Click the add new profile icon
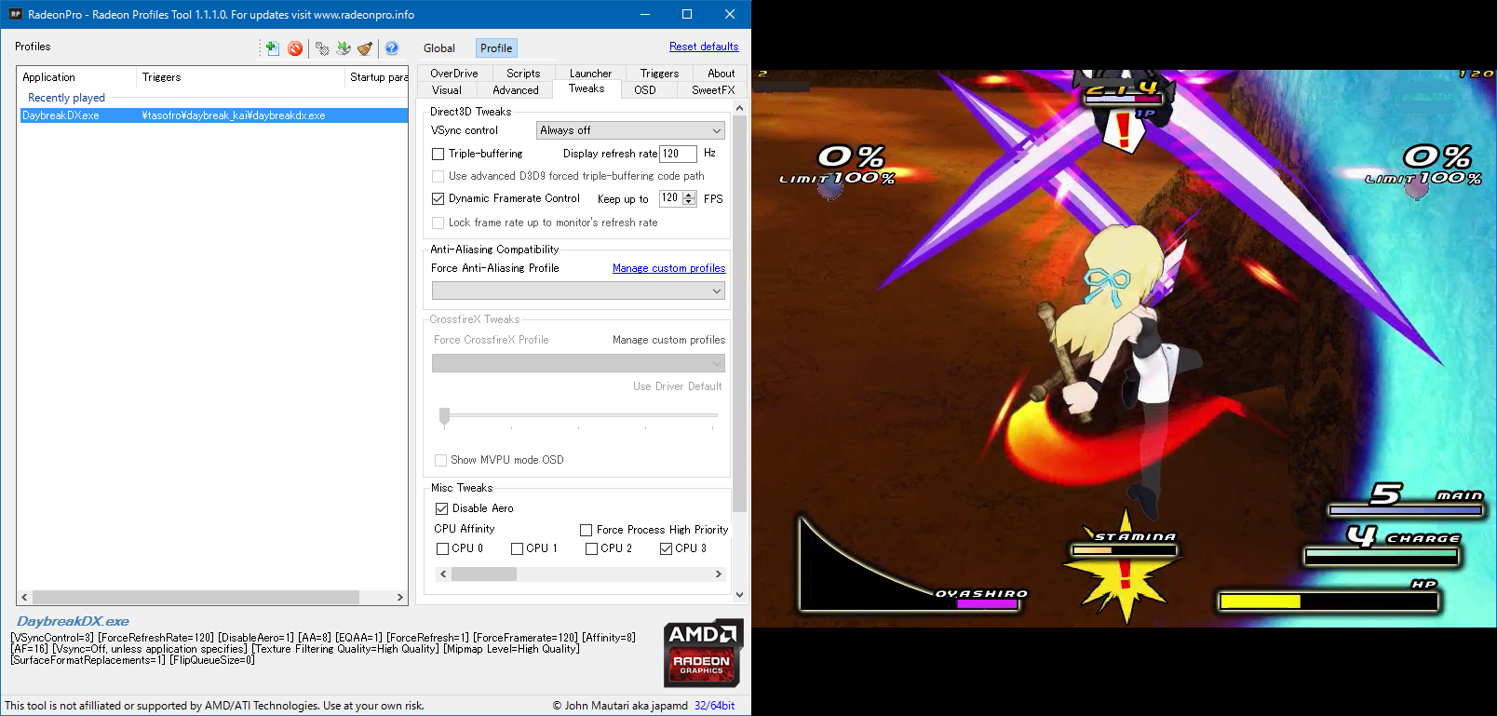This screenshot has width=1497, height=716. (x=272, y=48)
